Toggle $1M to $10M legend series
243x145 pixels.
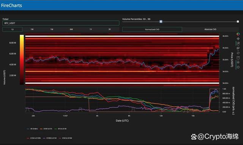[x=65, y=138]
